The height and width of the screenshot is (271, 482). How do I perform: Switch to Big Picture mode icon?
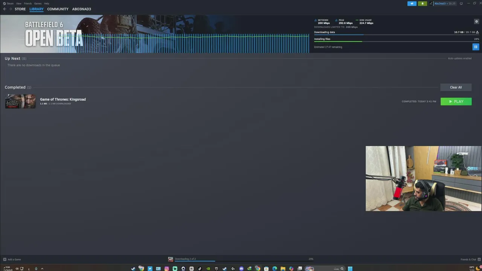pyautogui.click(x=461, y=3)
